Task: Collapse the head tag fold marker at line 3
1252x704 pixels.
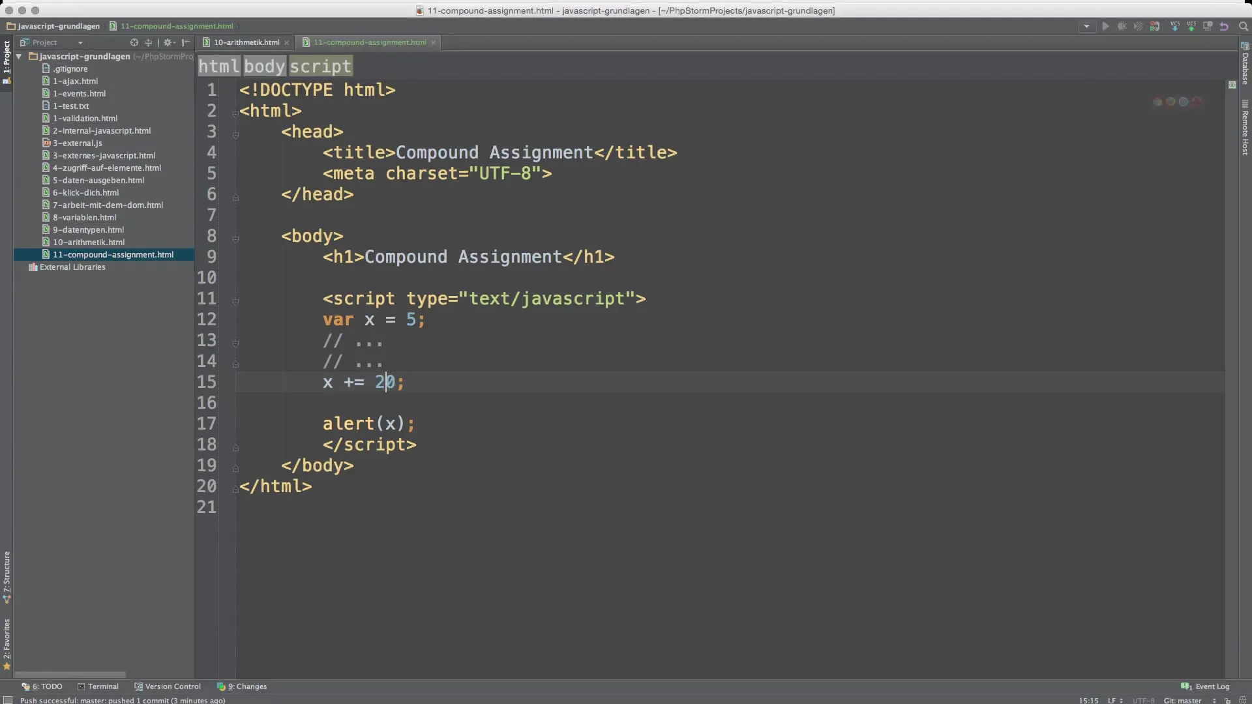Action: 235,134
